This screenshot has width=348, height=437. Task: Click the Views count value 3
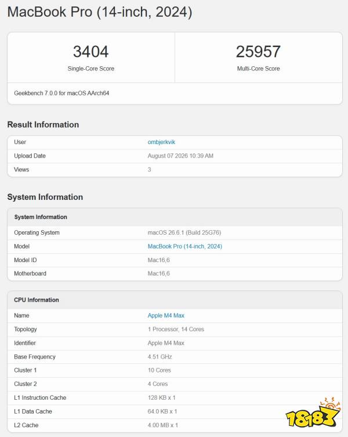pyautogui.click(x=150, y=170)
